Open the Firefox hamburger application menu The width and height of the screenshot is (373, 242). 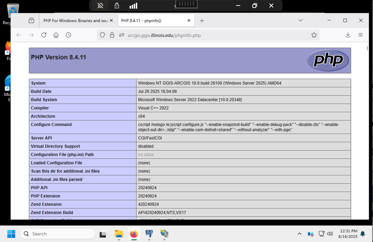(361, 35)
